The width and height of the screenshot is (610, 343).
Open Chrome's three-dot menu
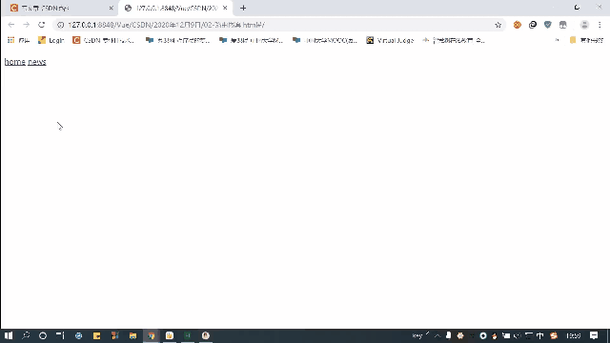(x=600, y=25)
